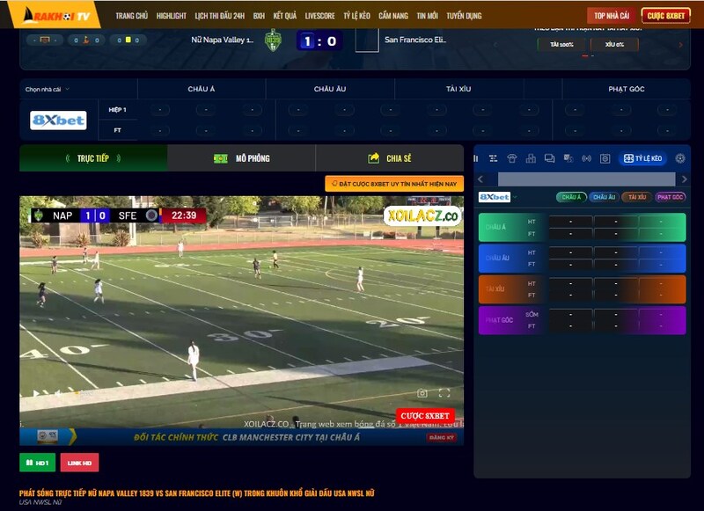Open the live broadcast signal icon

[x=586, y=158]
